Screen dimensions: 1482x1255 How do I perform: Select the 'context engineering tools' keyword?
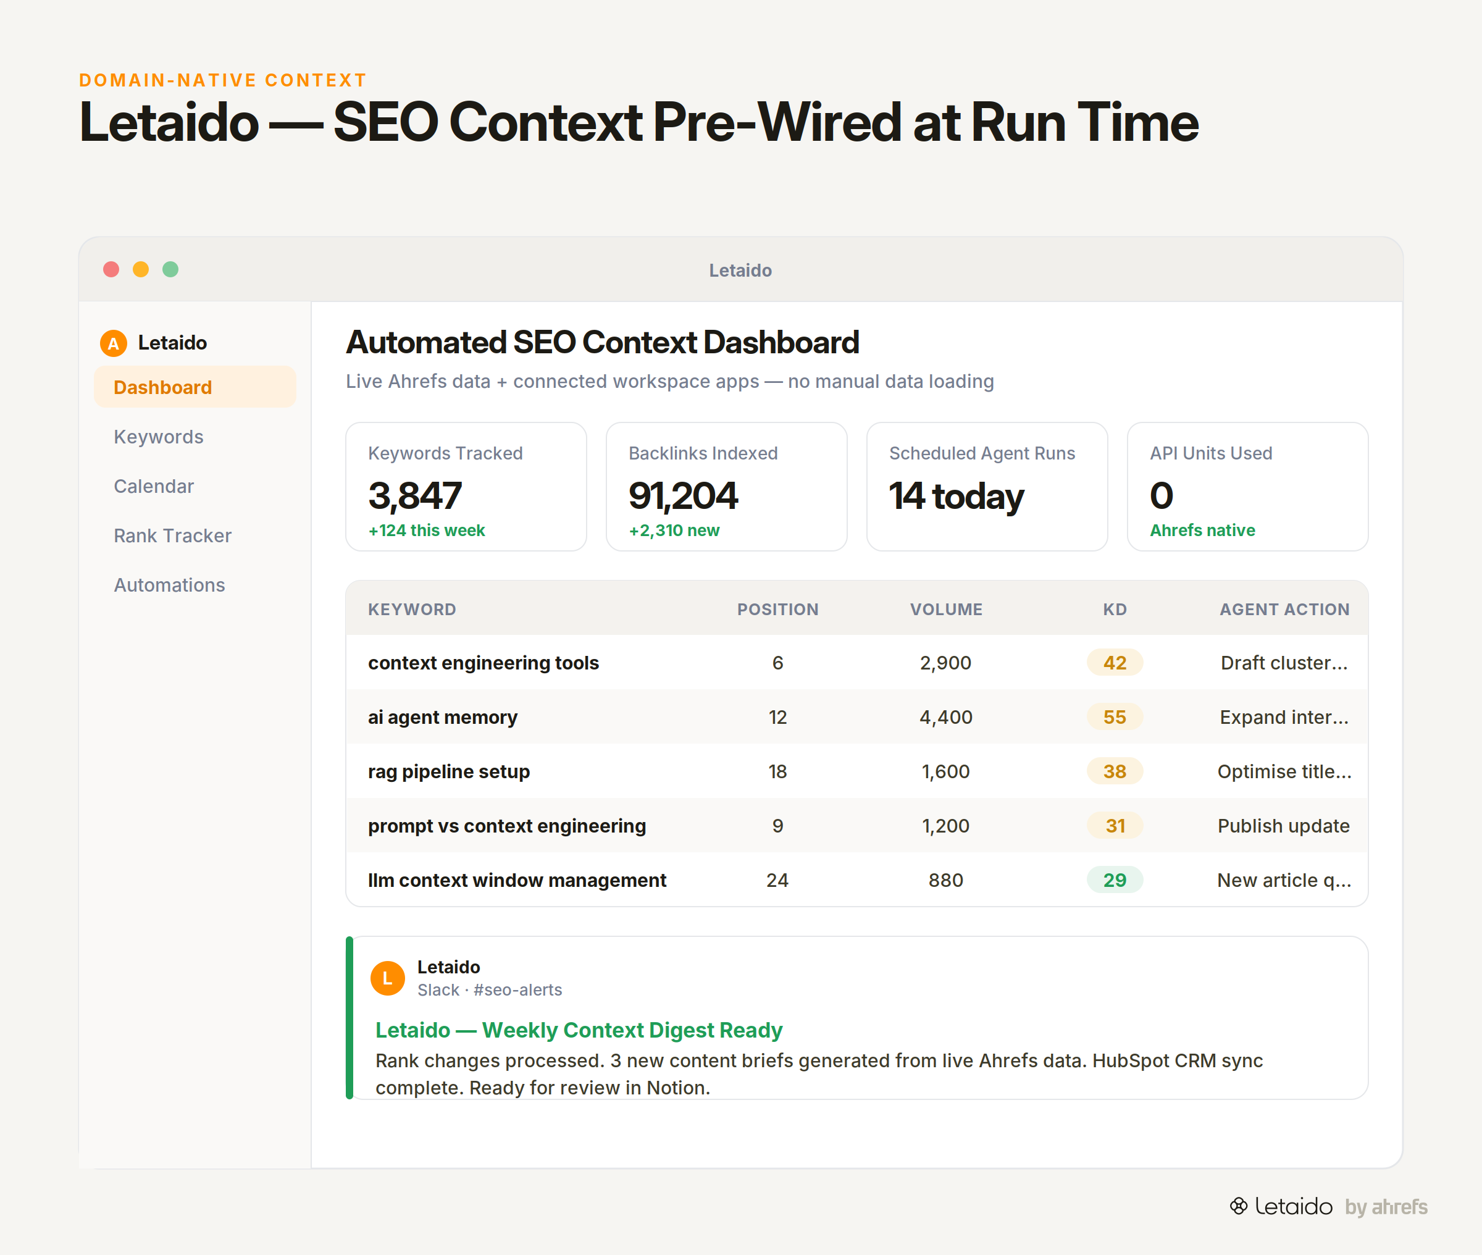(x=484, y=663)
